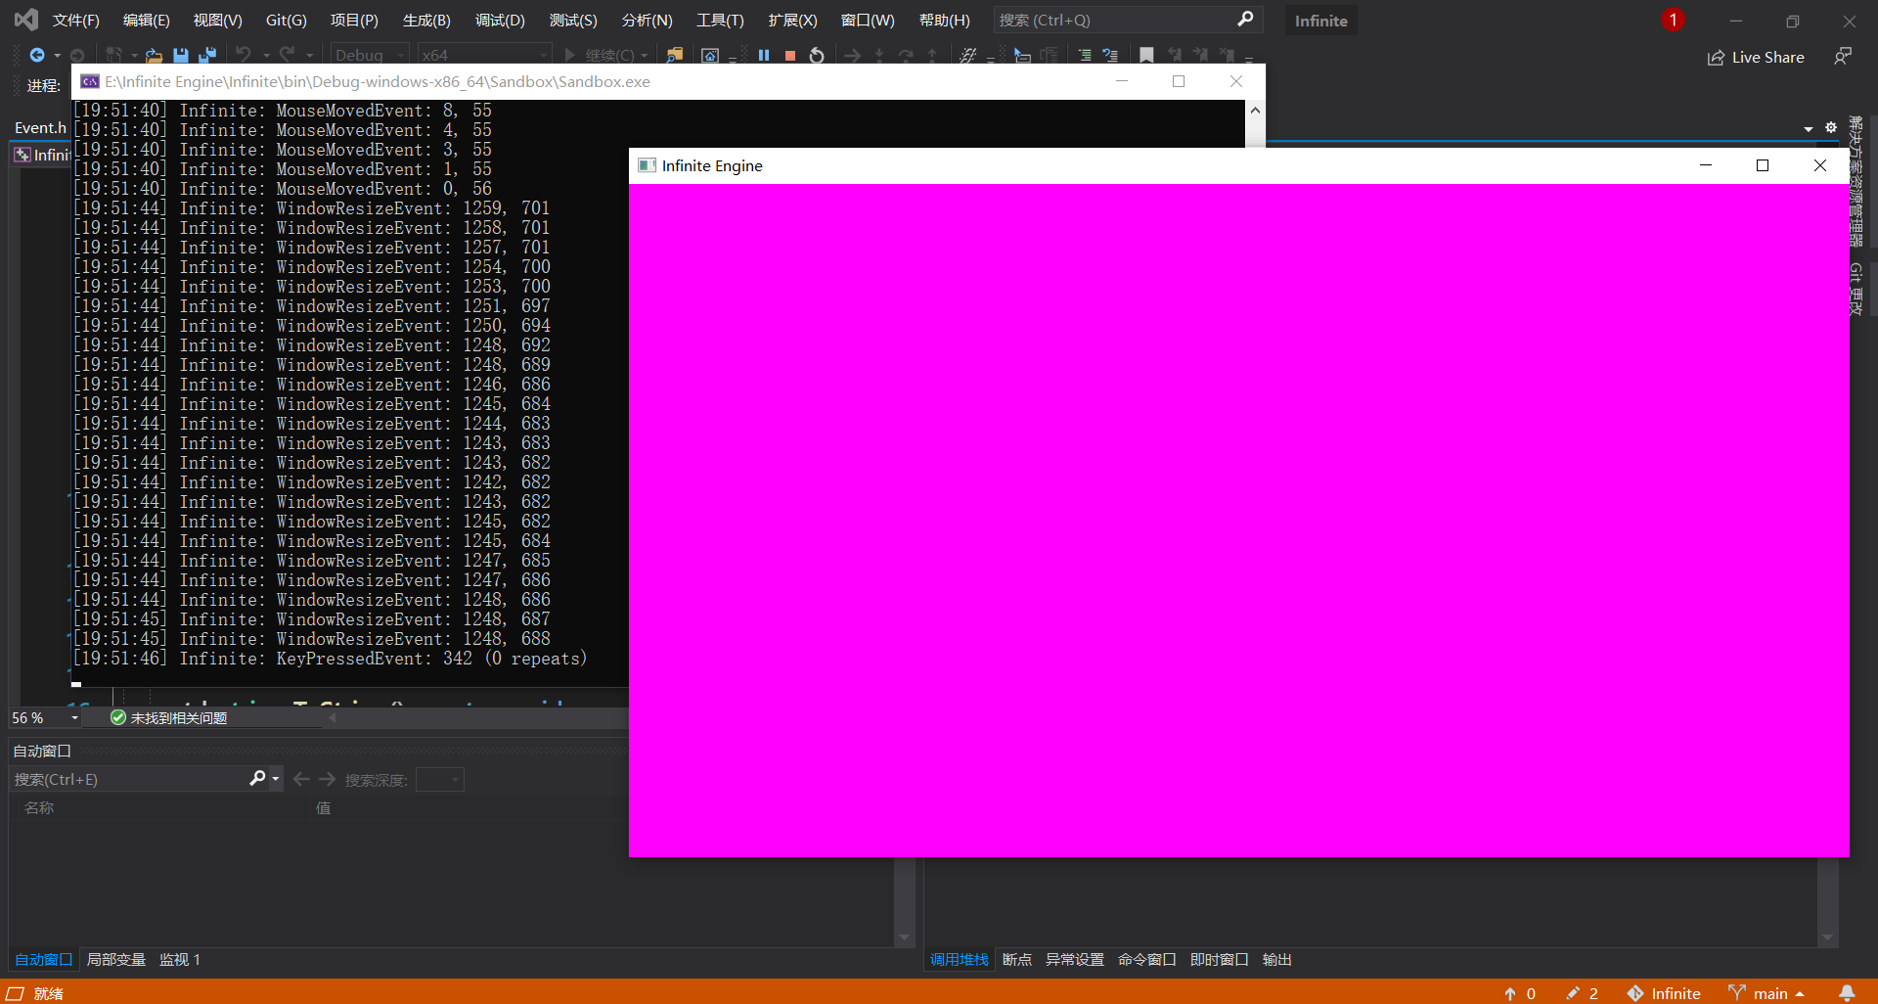The image size is (1878, 1004).
Task: Open the 调试(D) menu
Action: [500, 21]
